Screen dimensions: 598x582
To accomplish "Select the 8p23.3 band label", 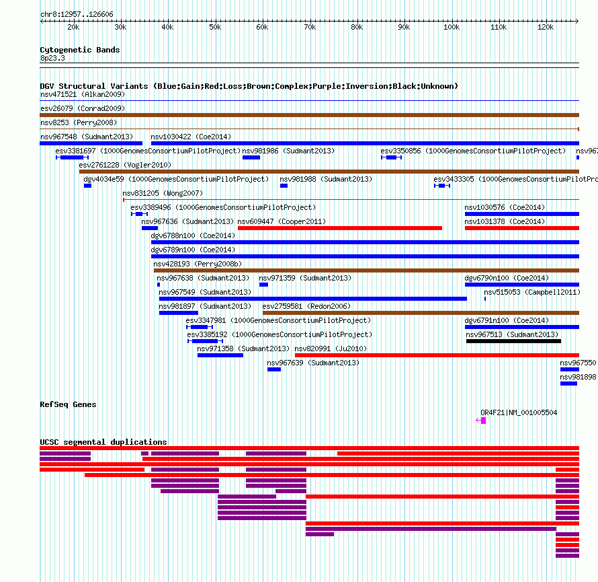I will click(52, 58).
